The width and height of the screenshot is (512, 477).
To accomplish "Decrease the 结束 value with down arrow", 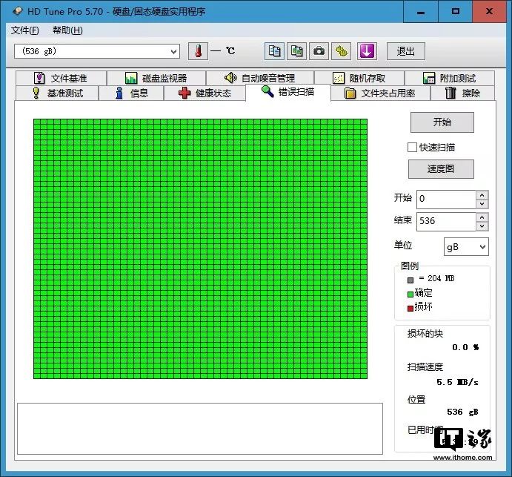I will [x=482, y=226].
